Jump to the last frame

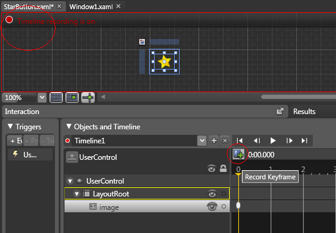[305, 140]
